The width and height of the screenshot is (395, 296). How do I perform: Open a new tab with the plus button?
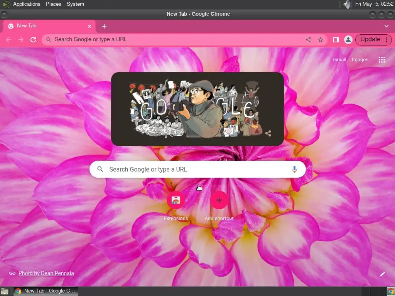[104, 26]
